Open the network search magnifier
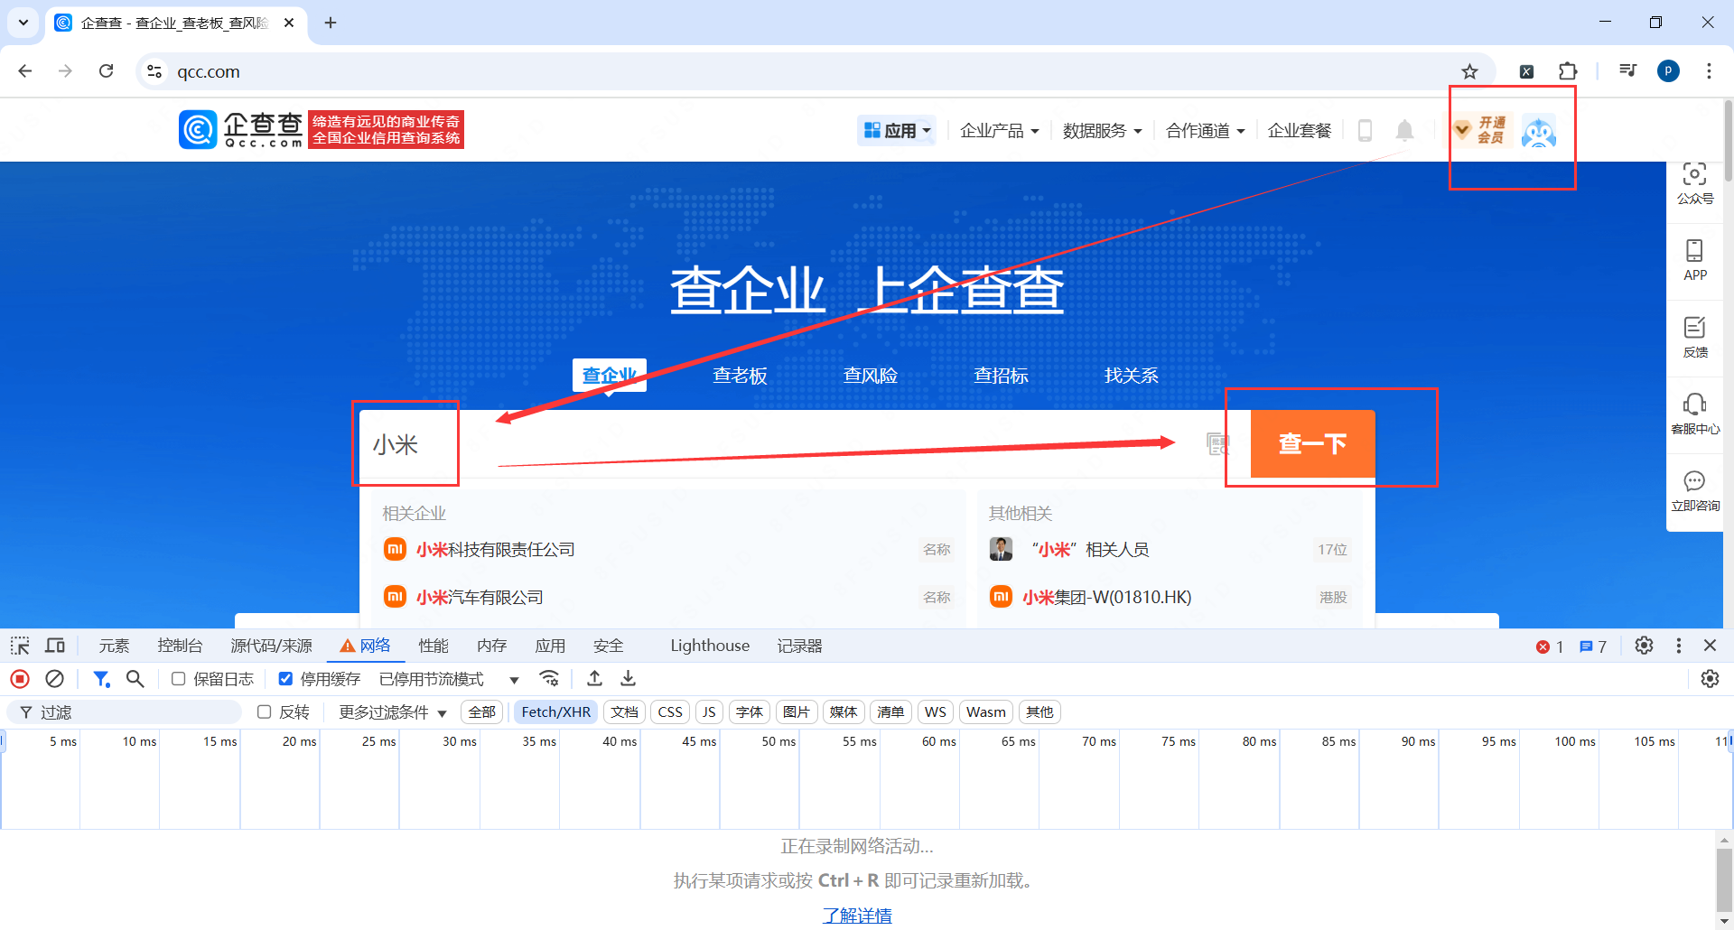 pyautogui.click(x=135, y=679)
